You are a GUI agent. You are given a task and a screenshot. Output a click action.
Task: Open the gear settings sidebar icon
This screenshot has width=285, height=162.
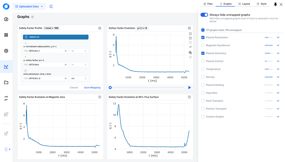(6, 51)
